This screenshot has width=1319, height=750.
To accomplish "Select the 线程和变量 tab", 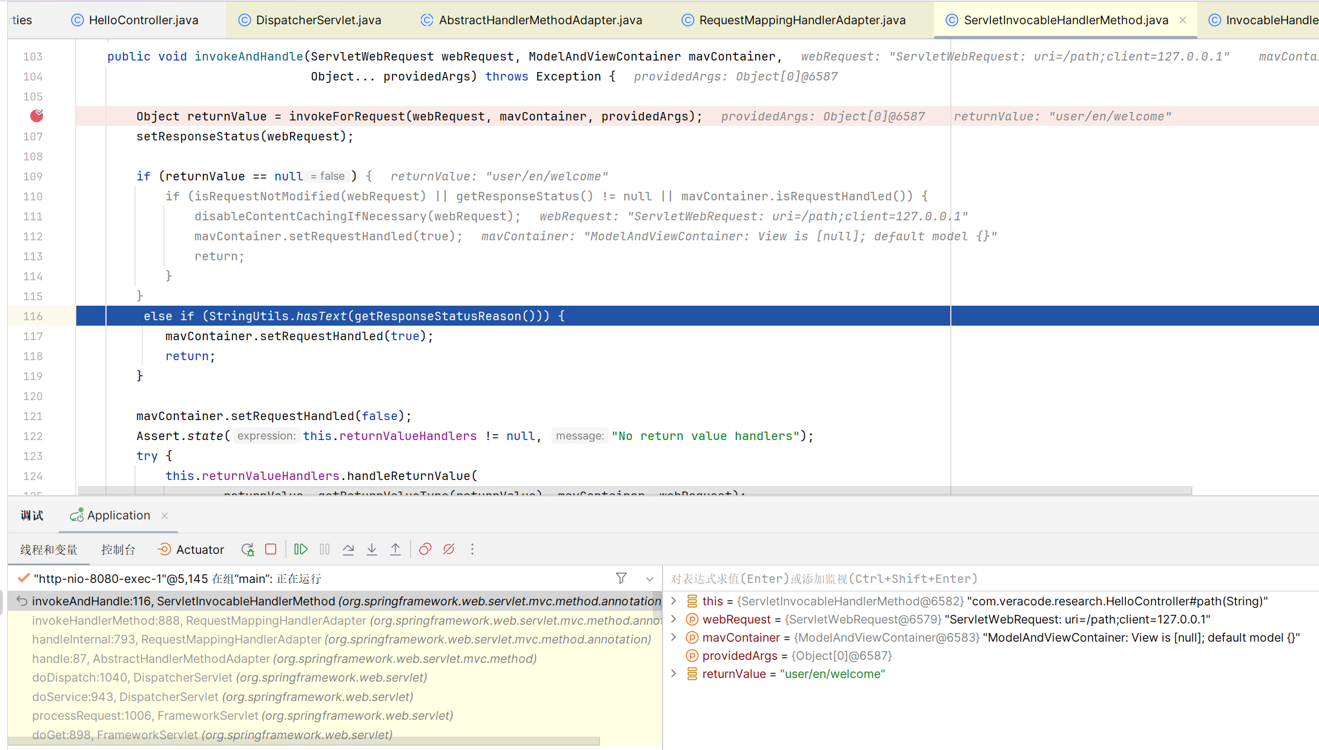I will pos(49,550).
